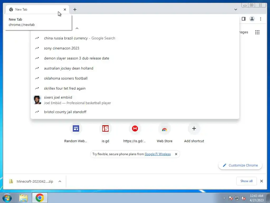This screenshot has width=270, height=203.
Task: Click Chrome taskbar icon
Action: 40,198
